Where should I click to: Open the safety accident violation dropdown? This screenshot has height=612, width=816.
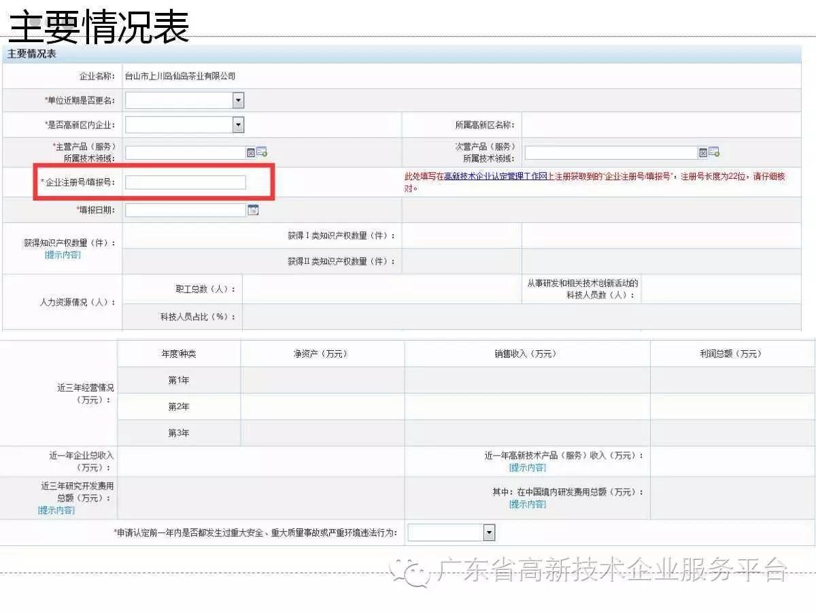489,532
